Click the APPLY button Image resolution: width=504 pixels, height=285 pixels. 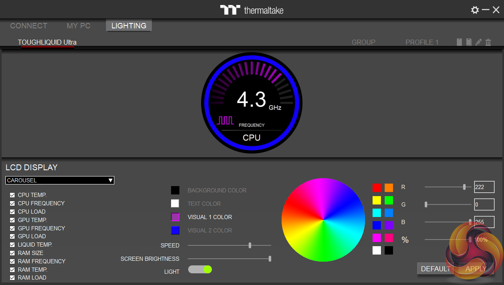476,269
